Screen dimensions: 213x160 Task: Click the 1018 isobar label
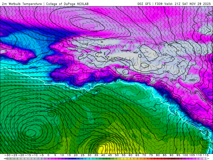point(47,88)
